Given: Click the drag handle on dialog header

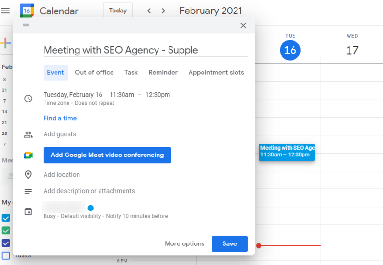Looking at the screenshot, I should pyautogui.click(x=26, y=25).
